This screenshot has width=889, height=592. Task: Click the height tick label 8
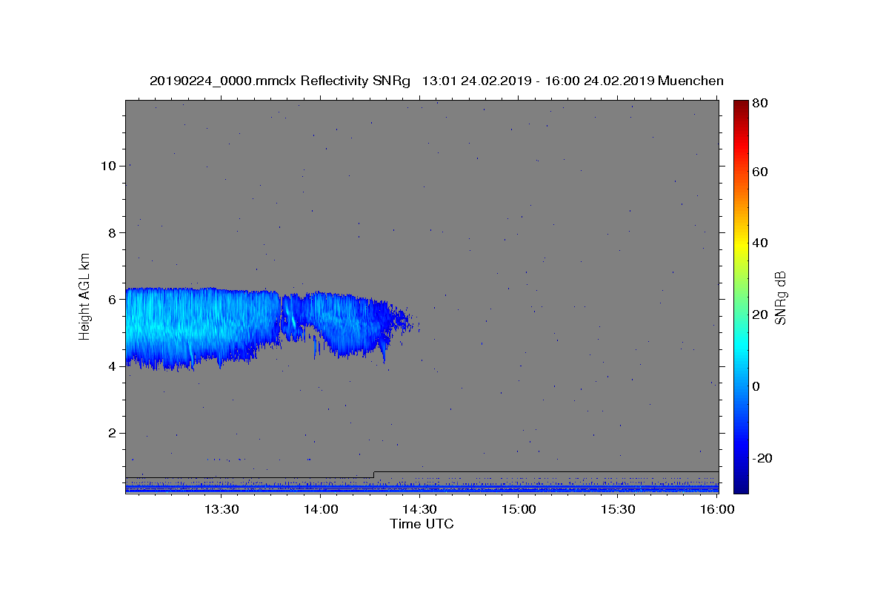(x=111, y=232)
